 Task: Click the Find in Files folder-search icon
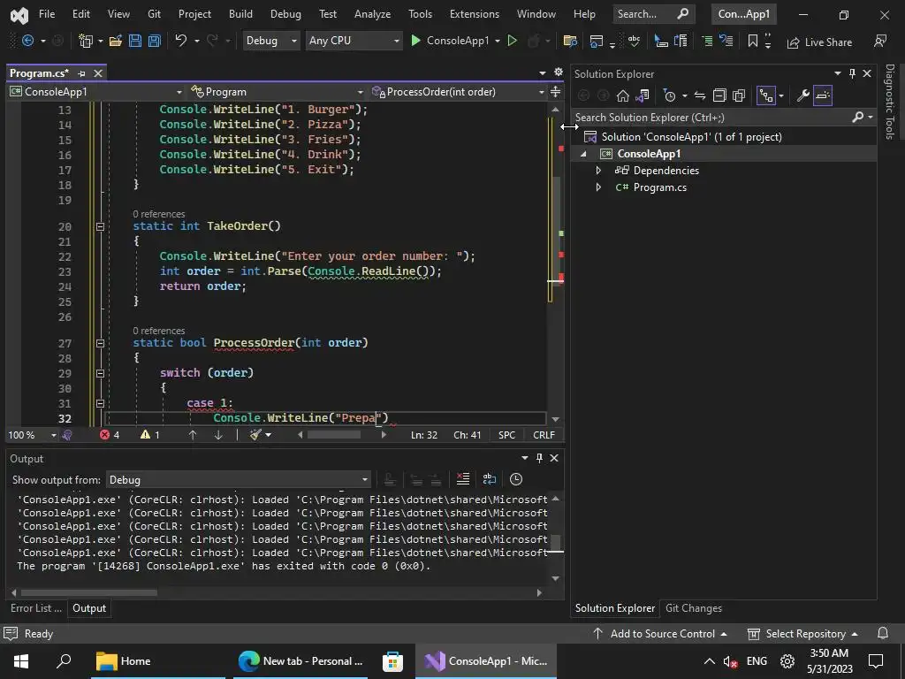click(x=570, y=41)
